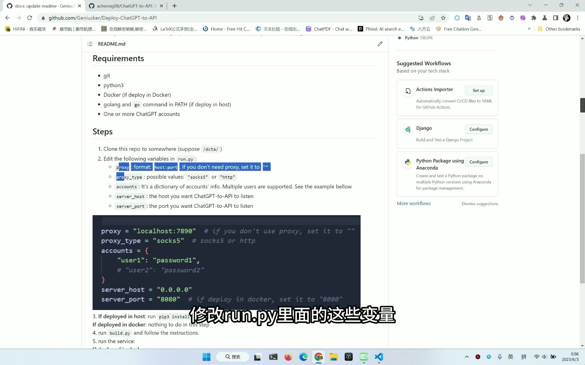585x365 pixels.
Task: Configure the Django workflow
Action: click(x=478, y=129)
